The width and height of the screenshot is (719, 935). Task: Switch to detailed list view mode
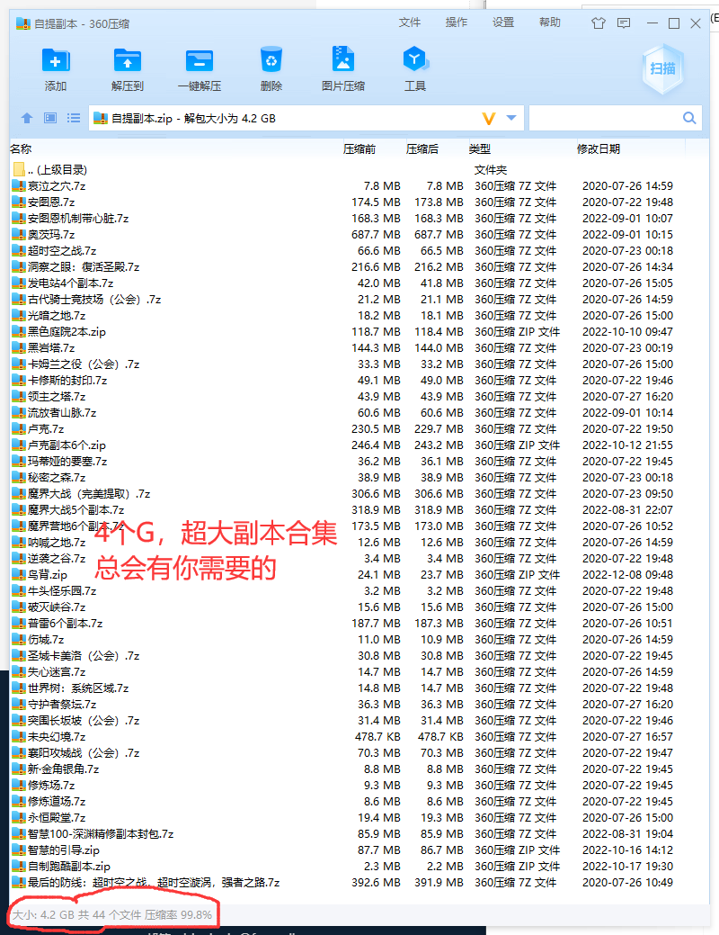(x=74, y=118)
